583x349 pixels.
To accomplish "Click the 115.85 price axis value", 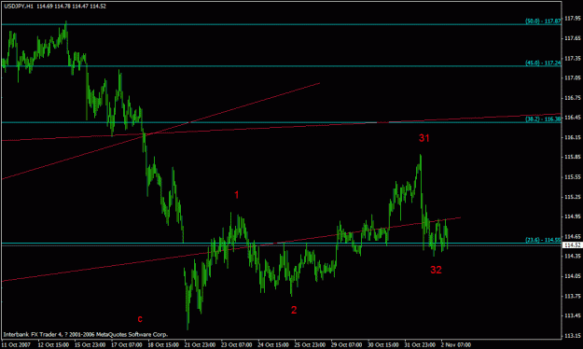I will [x=573, y=157].
